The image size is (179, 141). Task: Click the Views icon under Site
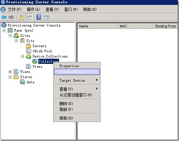29,66
